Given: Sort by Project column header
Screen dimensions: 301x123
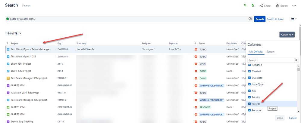Looking at the screenshot, I should (x=14, y=44).
